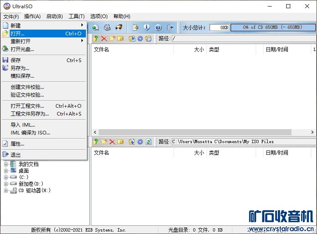This screenshot has width=317, height=234.
Task: Choose 退出 from the file menu
Action: (x=44, y=155)
